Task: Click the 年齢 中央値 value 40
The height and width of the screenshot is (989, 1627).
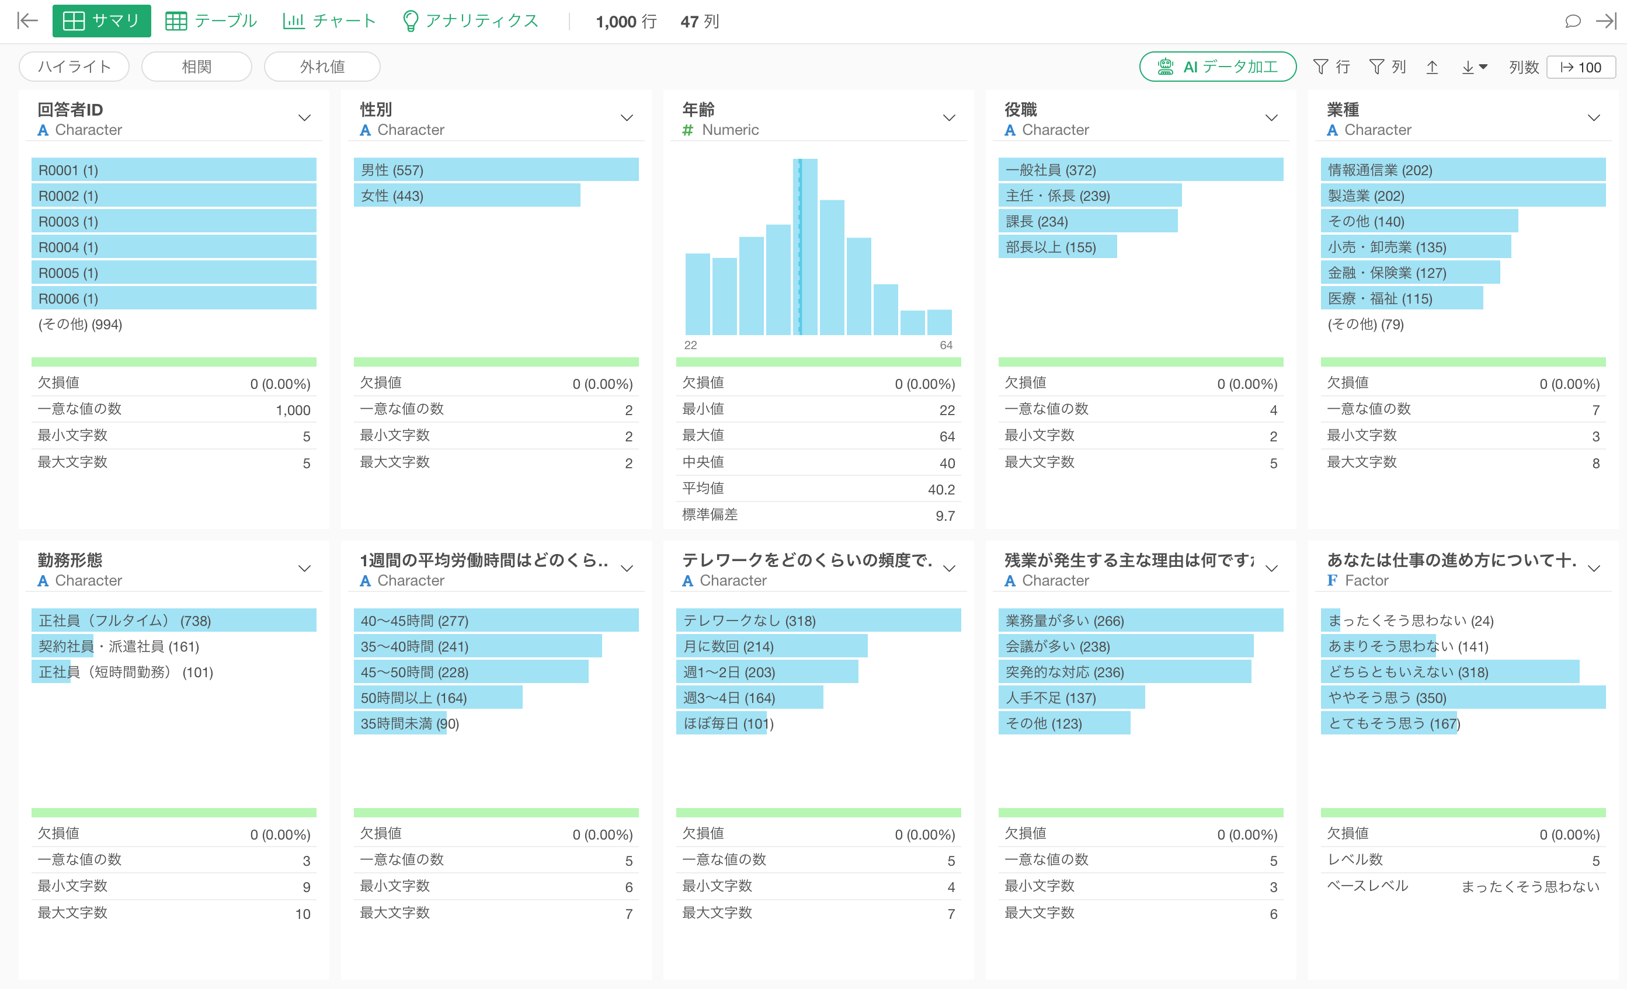Action: coord(947,463)
